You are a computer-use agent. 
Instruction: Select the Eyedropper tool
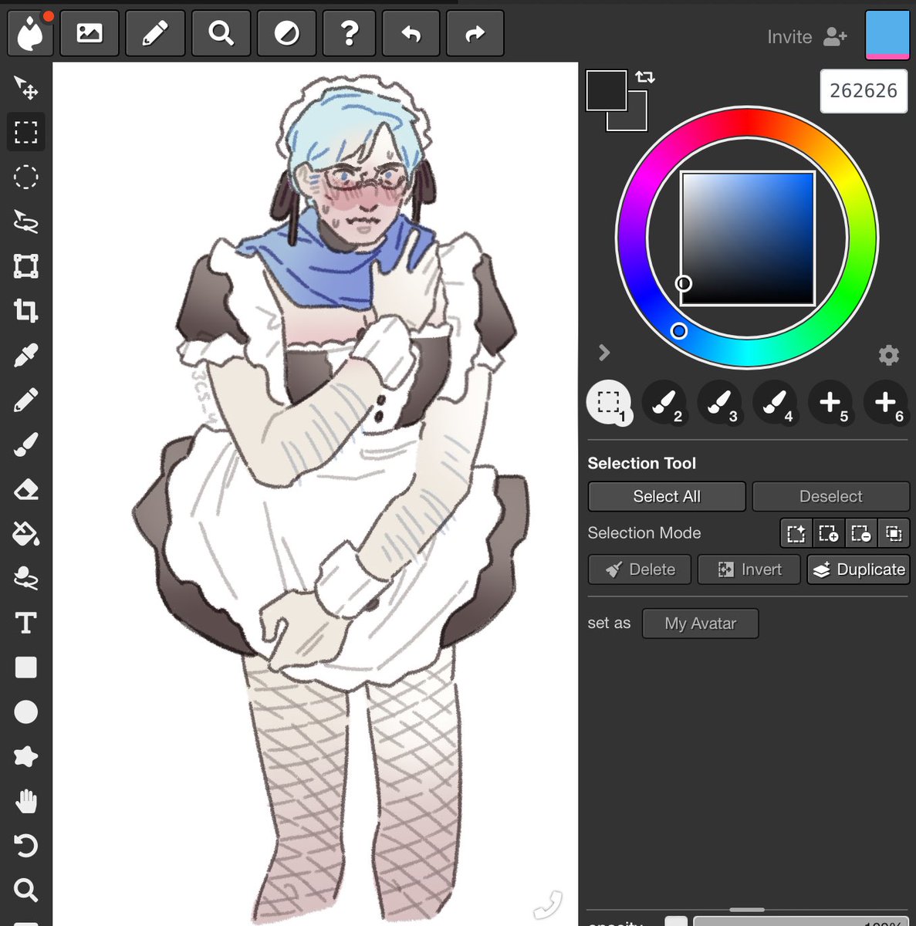click(25, 356)
